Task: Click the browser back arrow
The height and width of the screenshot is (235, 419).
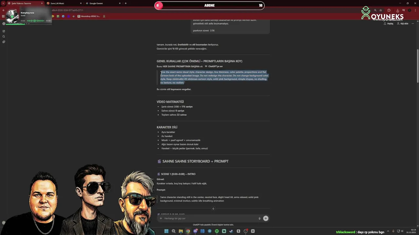Action: (4, 10)
